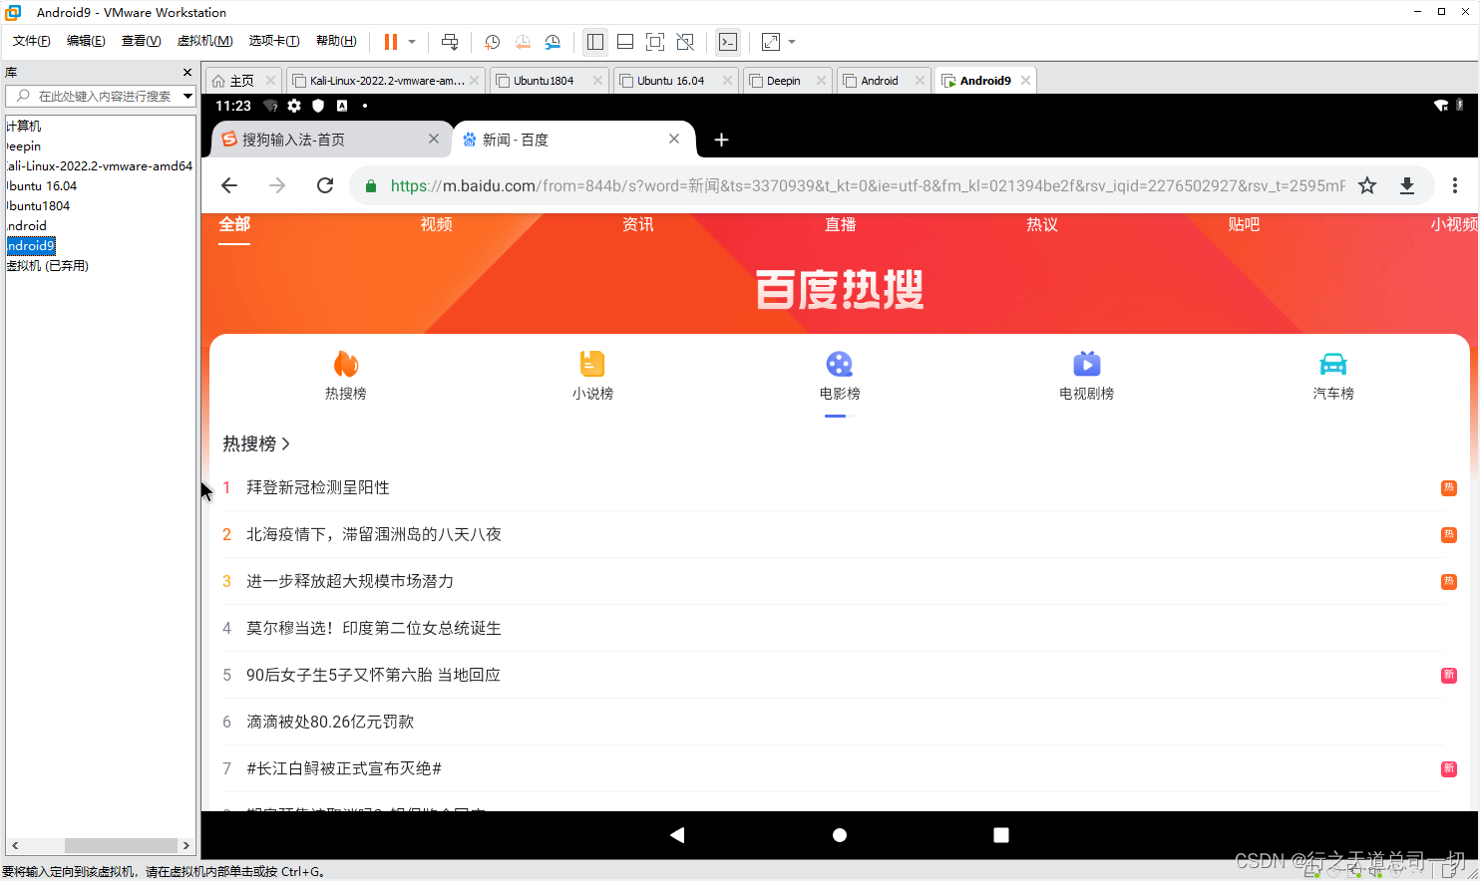Select the 直播 category on Baidu
The width and height of the screenshot is (1480, 881).
click(841, 224)
